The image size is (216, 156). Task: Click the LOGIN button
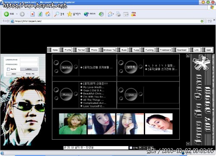(29, 69)
